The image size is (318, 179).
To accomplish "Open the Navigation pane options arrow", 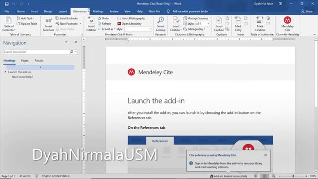I will (x=66, y=42).
